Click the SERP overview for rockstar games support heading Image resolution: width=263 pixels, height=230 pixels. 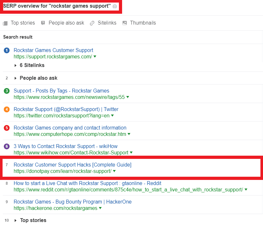coord(57,6)
